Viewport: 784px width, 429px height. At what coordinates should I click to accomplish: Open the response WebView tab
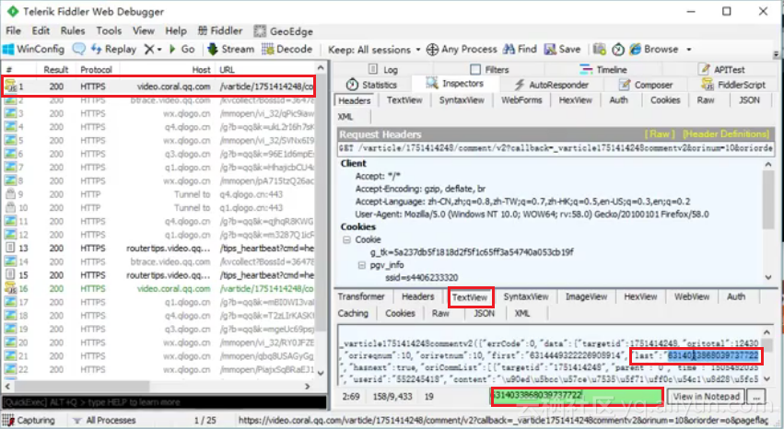coord(692,296)
